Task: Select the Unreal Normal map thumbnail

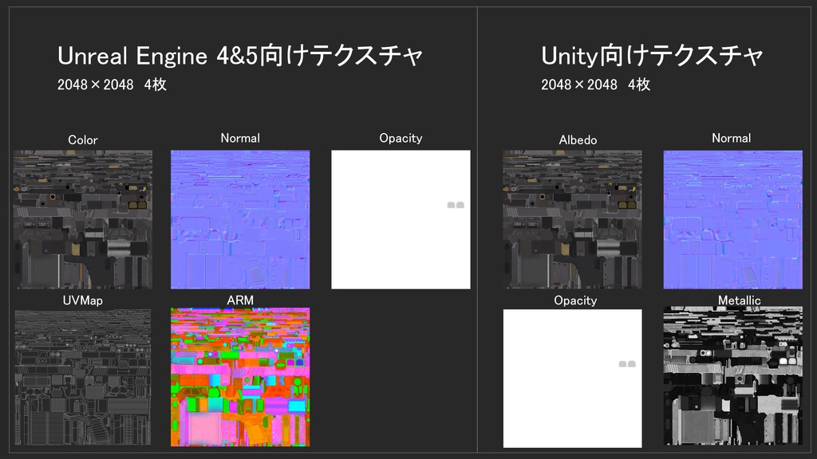Action: coord(240,220)
